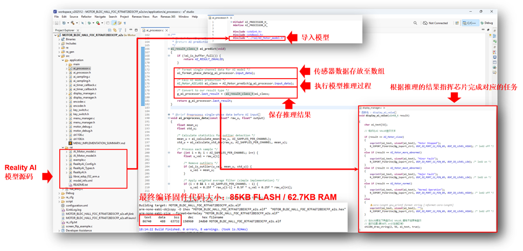The height and width of the screenshot is (251, 523).
Task: Open the Refactor menu
Action: pyautogui.click(x=86, y=16)
